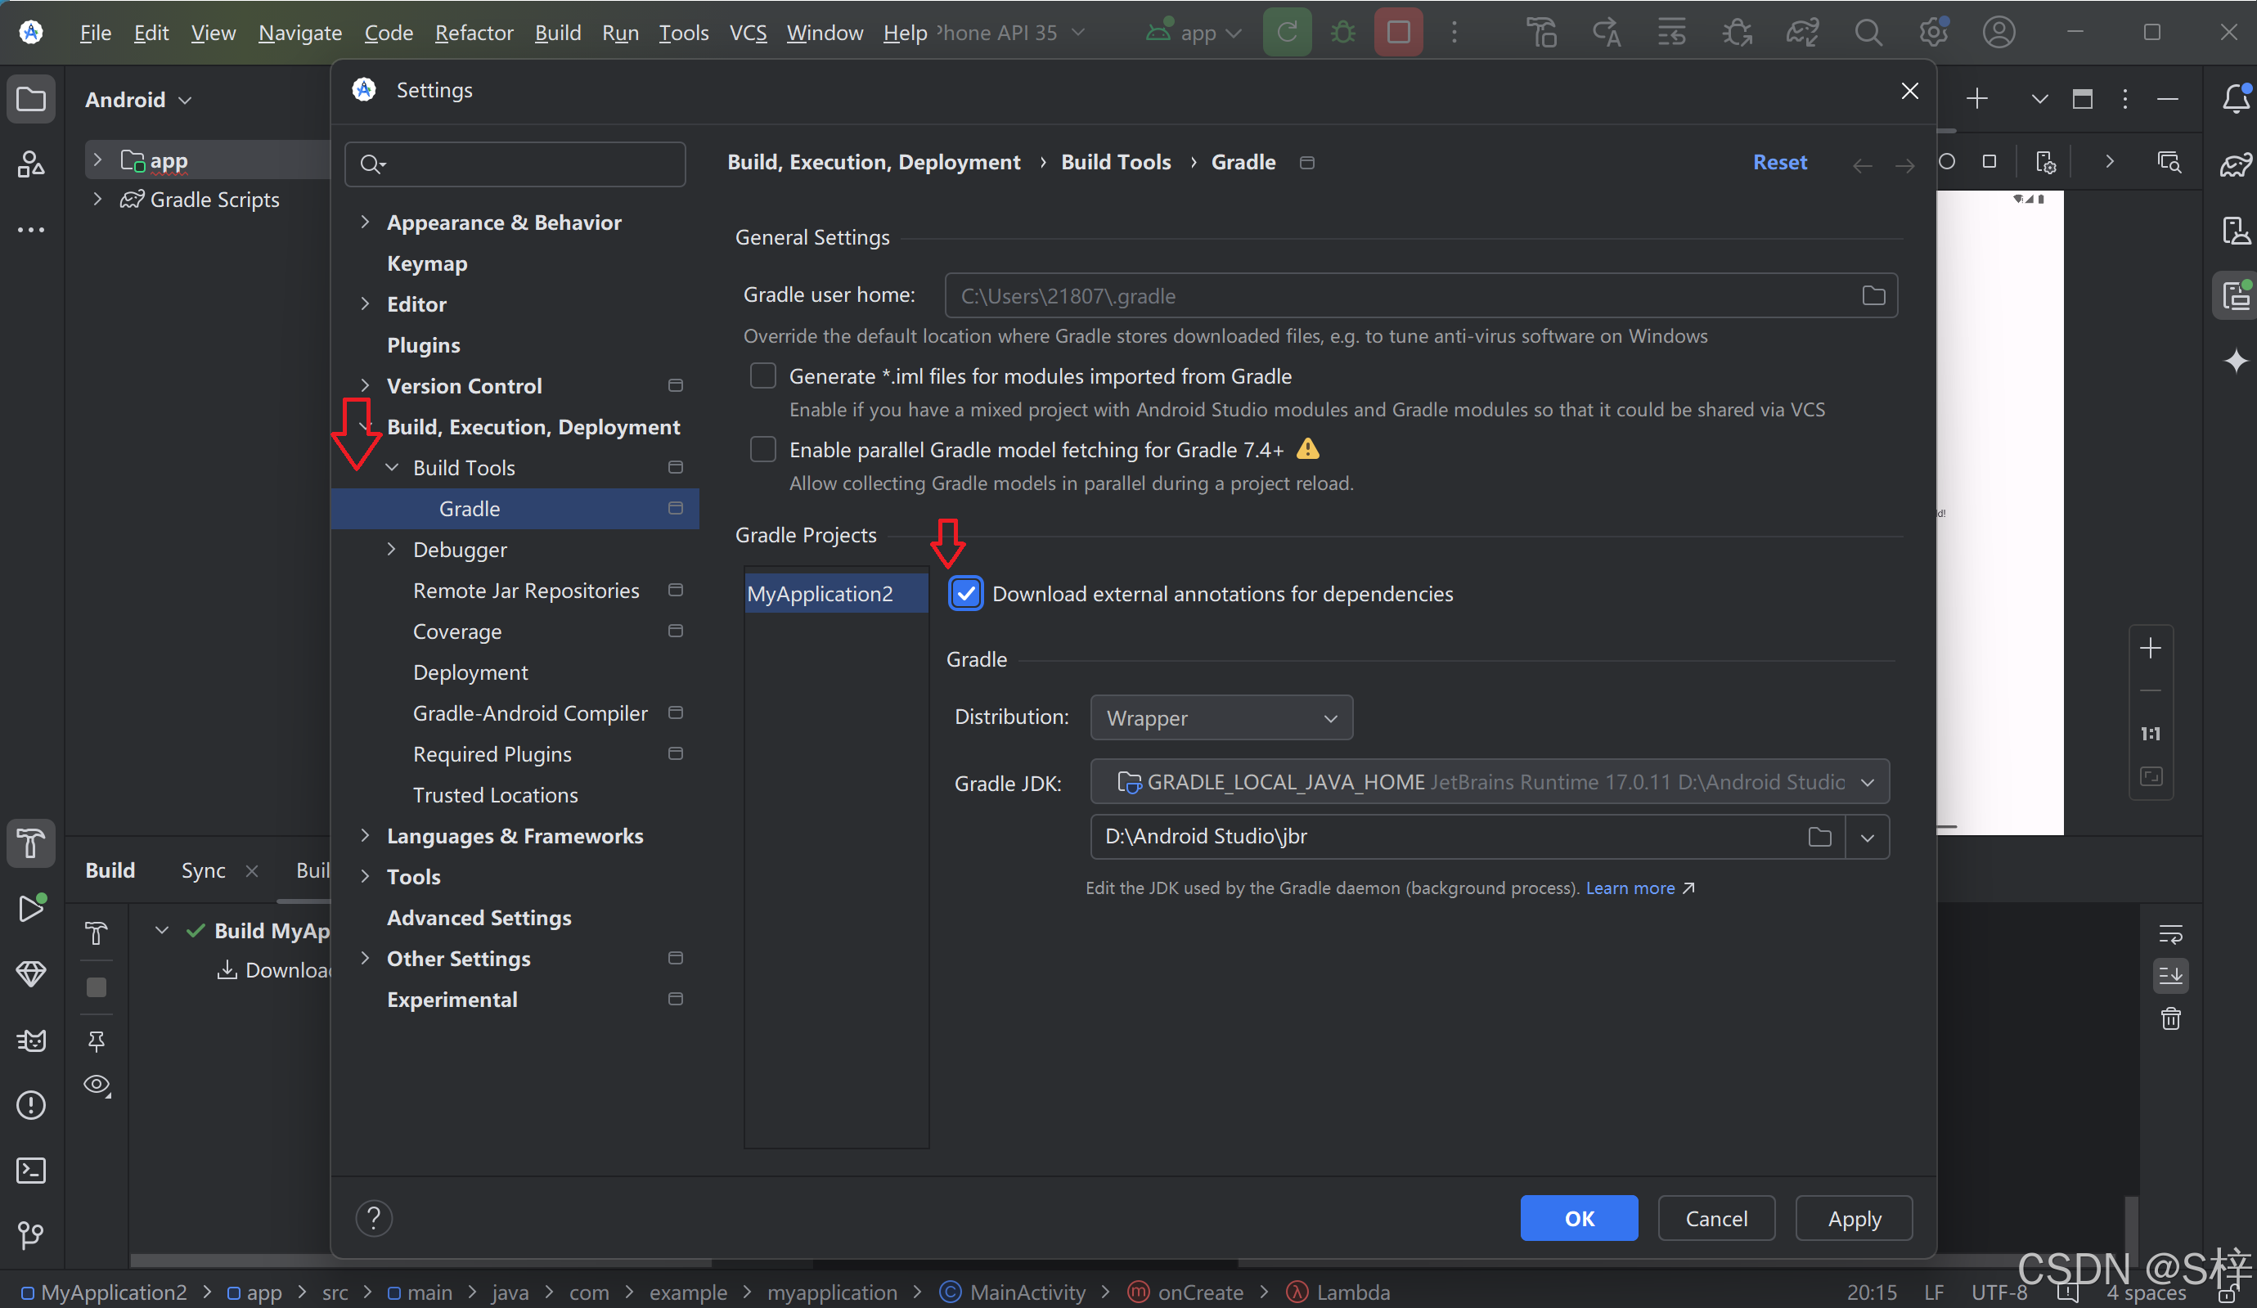Collapse the Build Tools node
The width and height of the screenshot is (2257, 1308).
(391, 468)
